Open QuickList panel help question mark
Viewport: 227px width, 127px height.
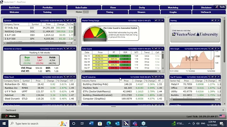[x=71, y=20]
